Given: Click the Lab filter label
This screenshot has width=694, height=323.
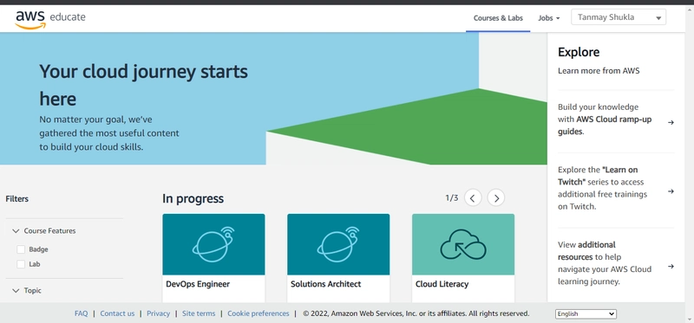Looking at the screenshot, I should tap(35, 264).
